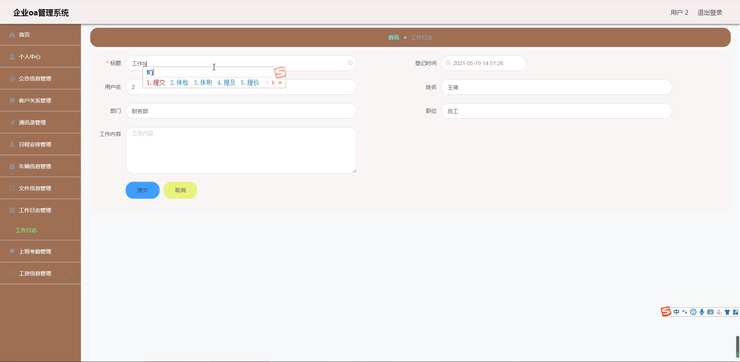Open the 首页 sidebar menu item
The image size is (740, 362).
[x=40, y=35]
